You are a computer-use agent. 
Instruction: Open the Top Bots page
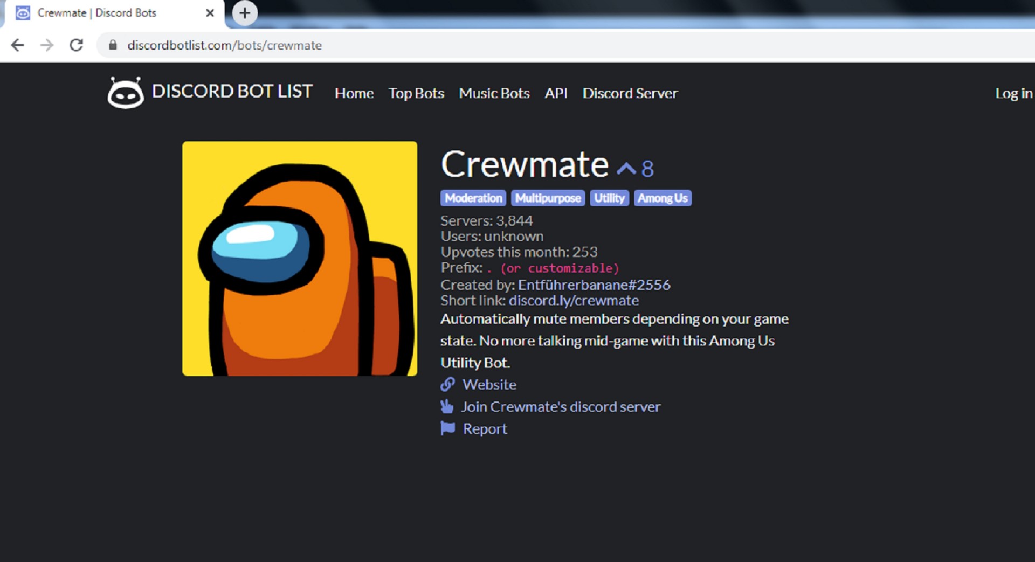click(x=416, y=93)
